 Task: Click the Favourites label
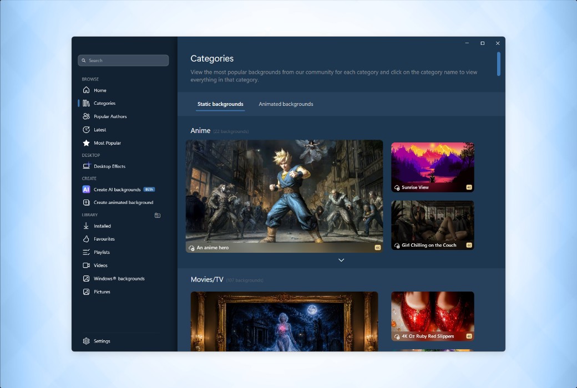[x=104, y=239]
